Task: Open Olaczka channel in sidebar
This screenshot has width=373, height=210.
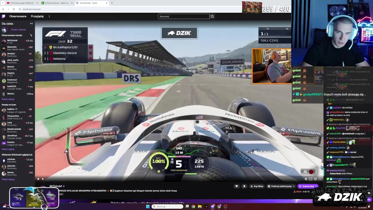Action: [17, 167]
